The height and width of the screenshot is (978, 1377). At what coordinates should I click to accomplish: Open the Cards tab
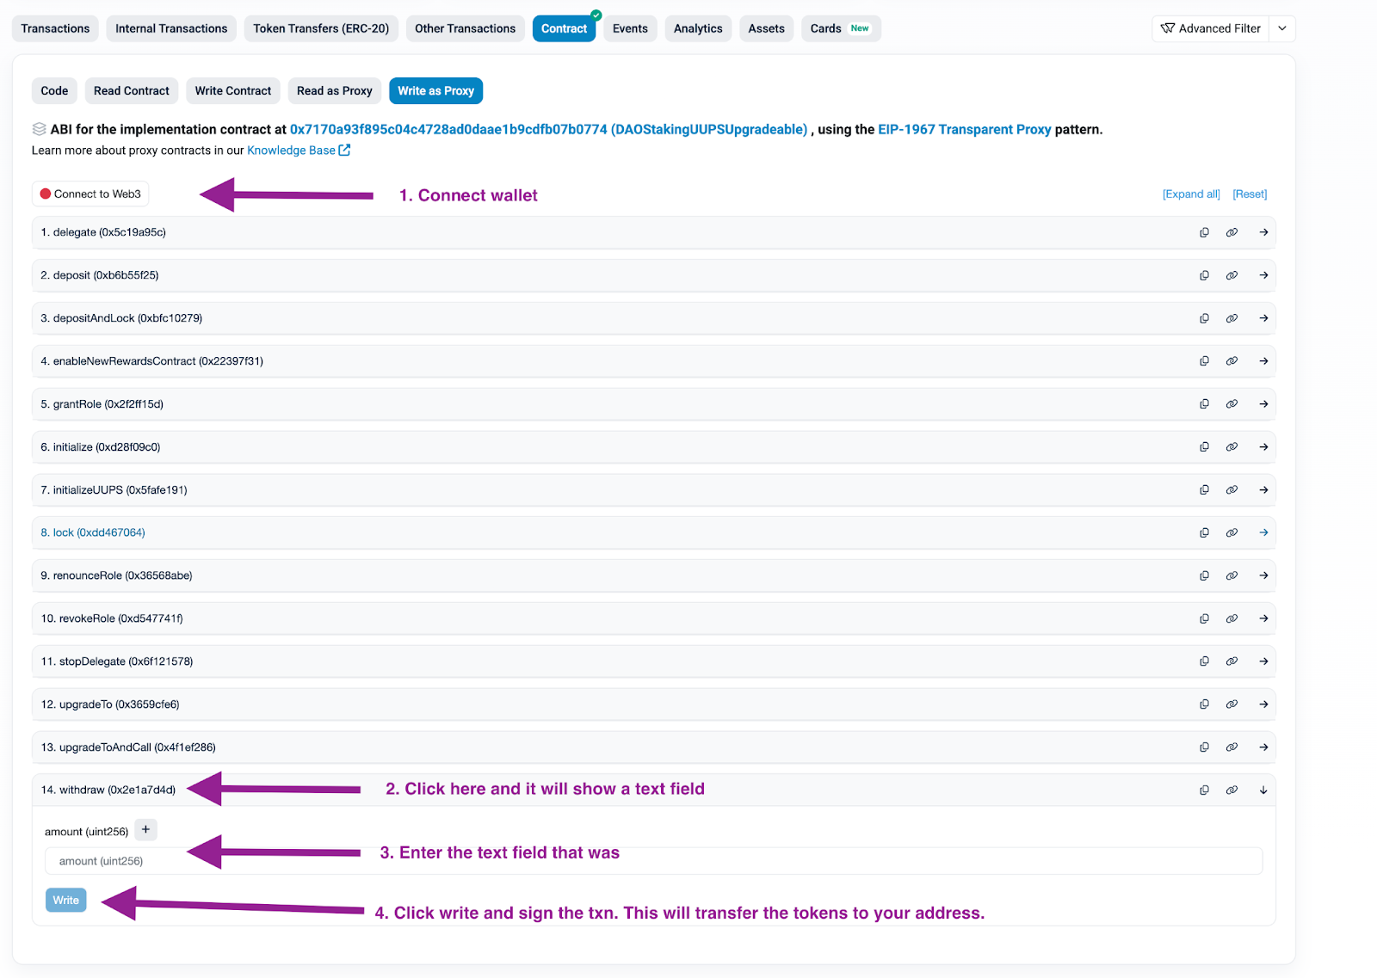tap(840, 28)
